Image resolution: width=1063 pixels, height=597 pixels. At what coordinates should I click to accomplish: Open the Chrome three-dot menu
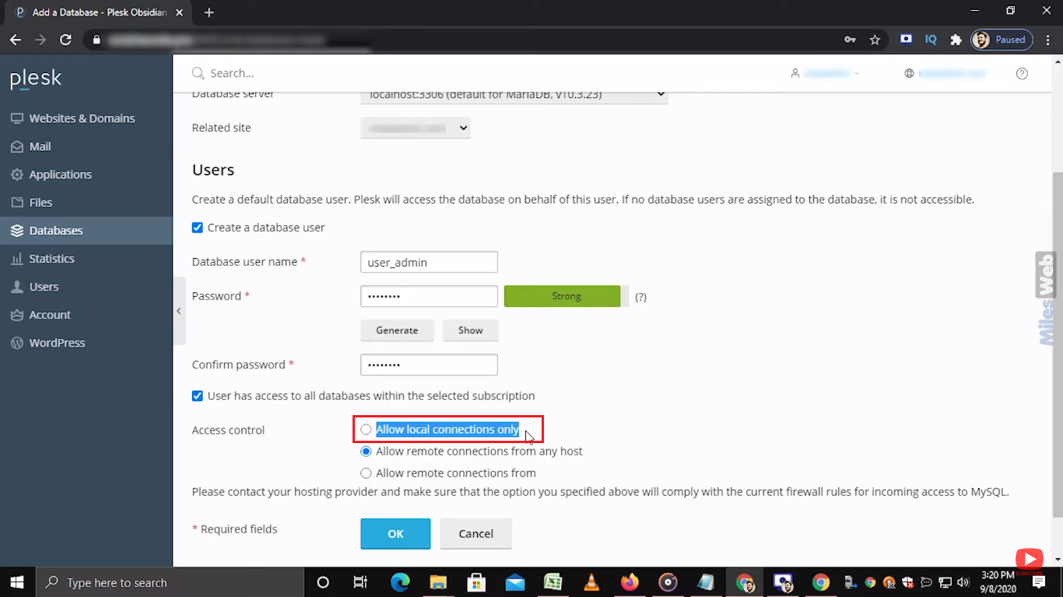pos(1047,40)
